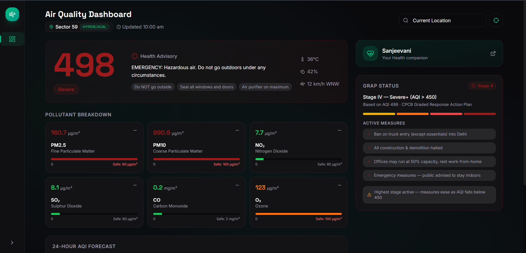Collapse the NO₂ pollutant card
This screenshot has width=526, height=253.
(x=339, y=130)
